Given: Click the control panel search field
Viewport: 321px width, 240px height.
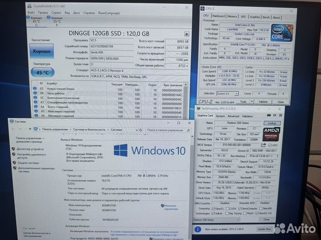Looking at the screenshot, I should point(168,130).
